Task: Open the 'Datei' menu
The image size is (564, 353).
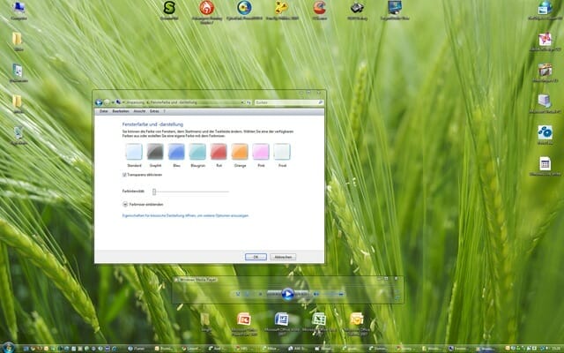Action: (x=103, y=111)
